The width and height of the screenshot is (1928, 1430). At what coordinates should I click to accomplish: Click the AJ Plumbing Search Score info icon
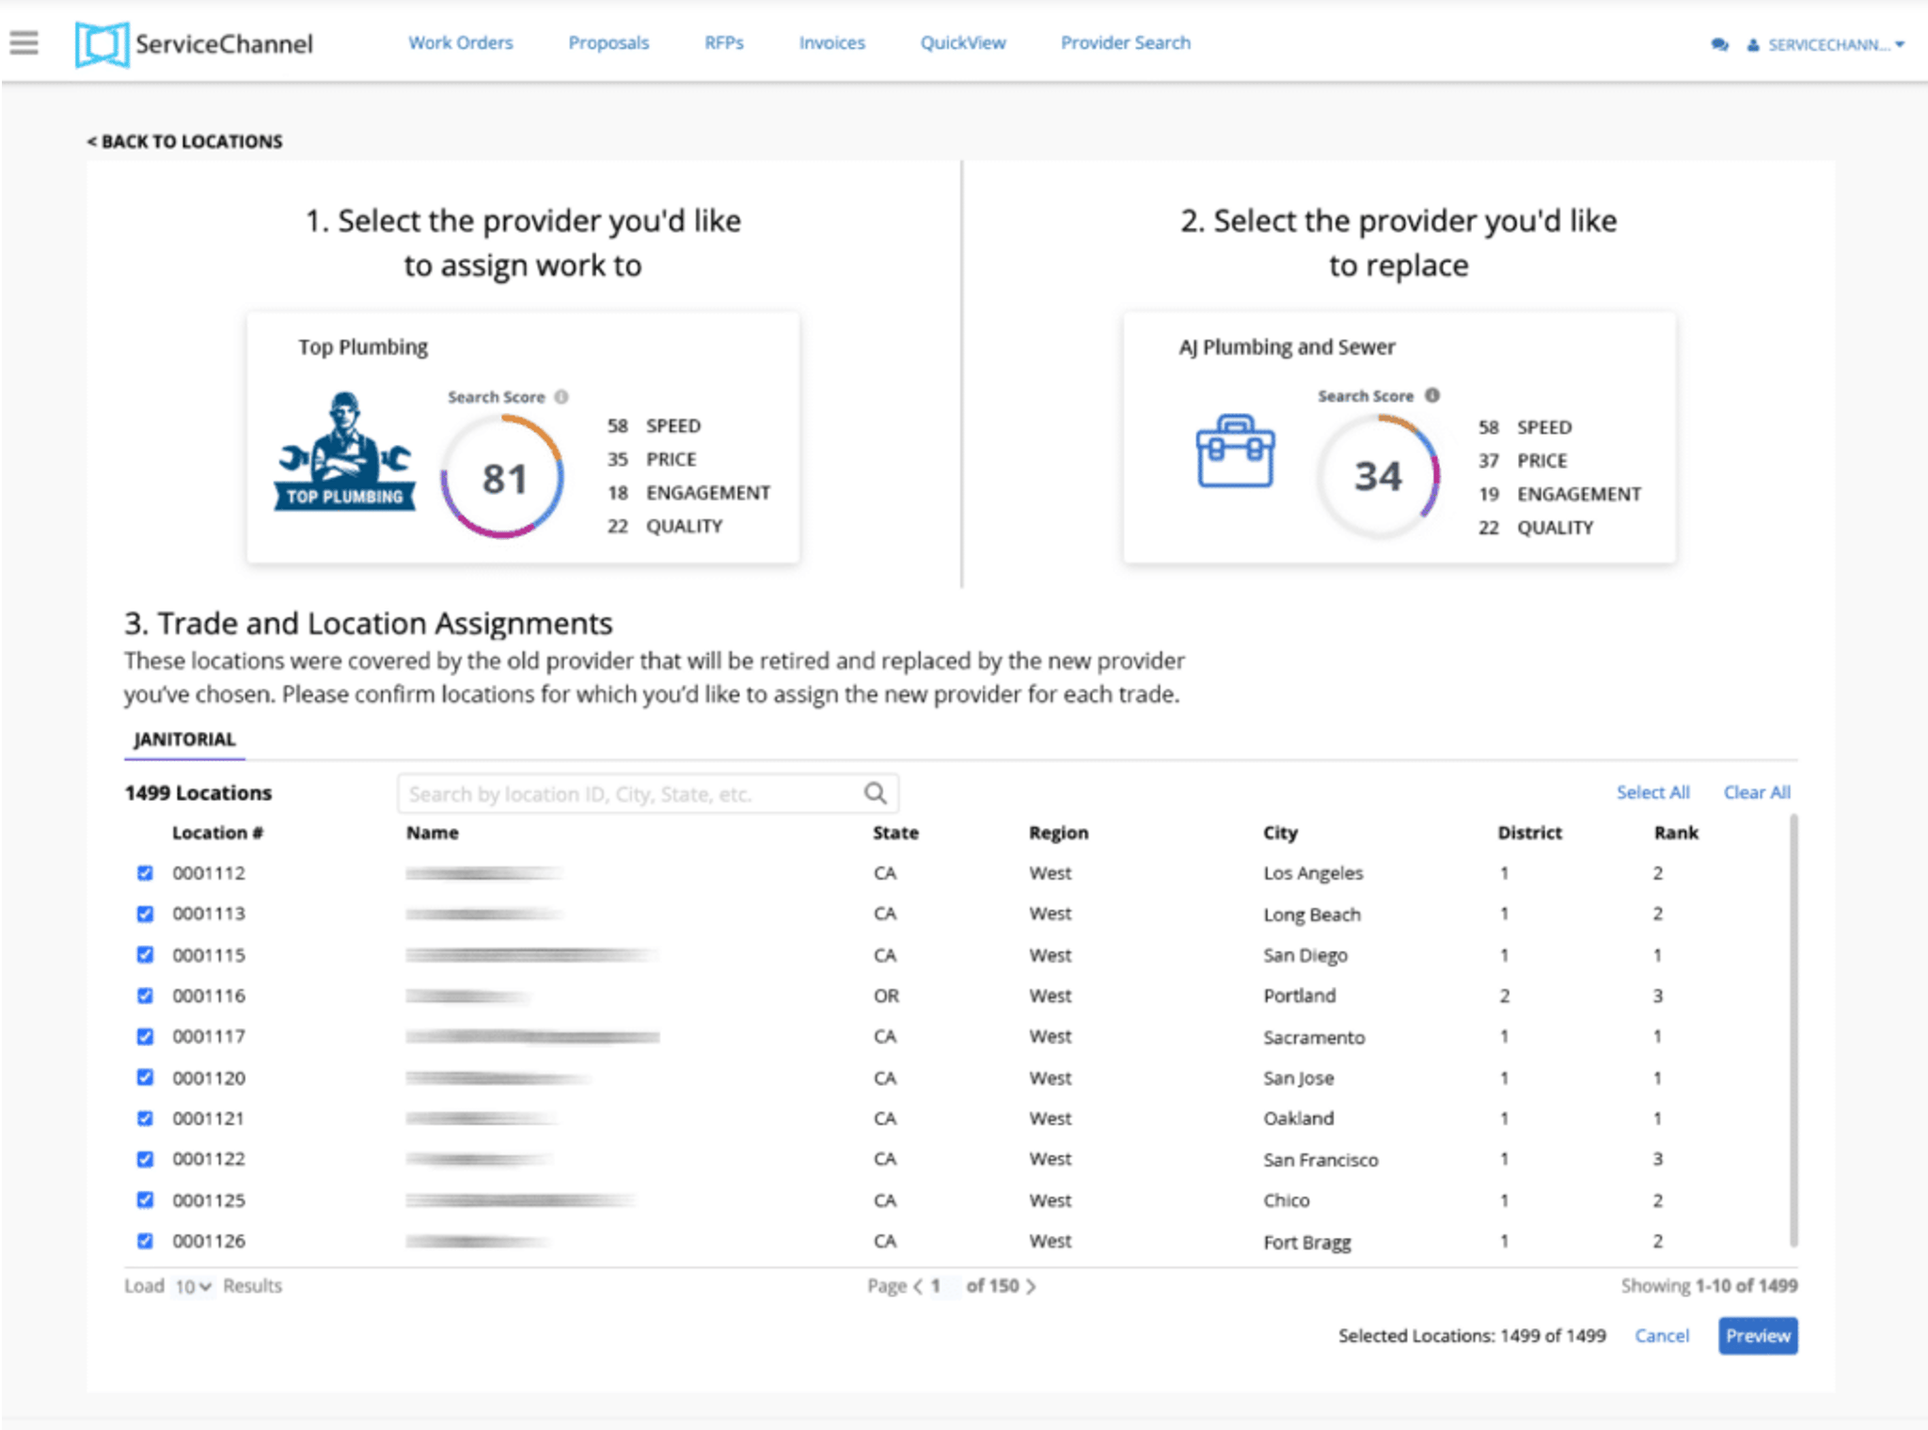[1432, 395]
